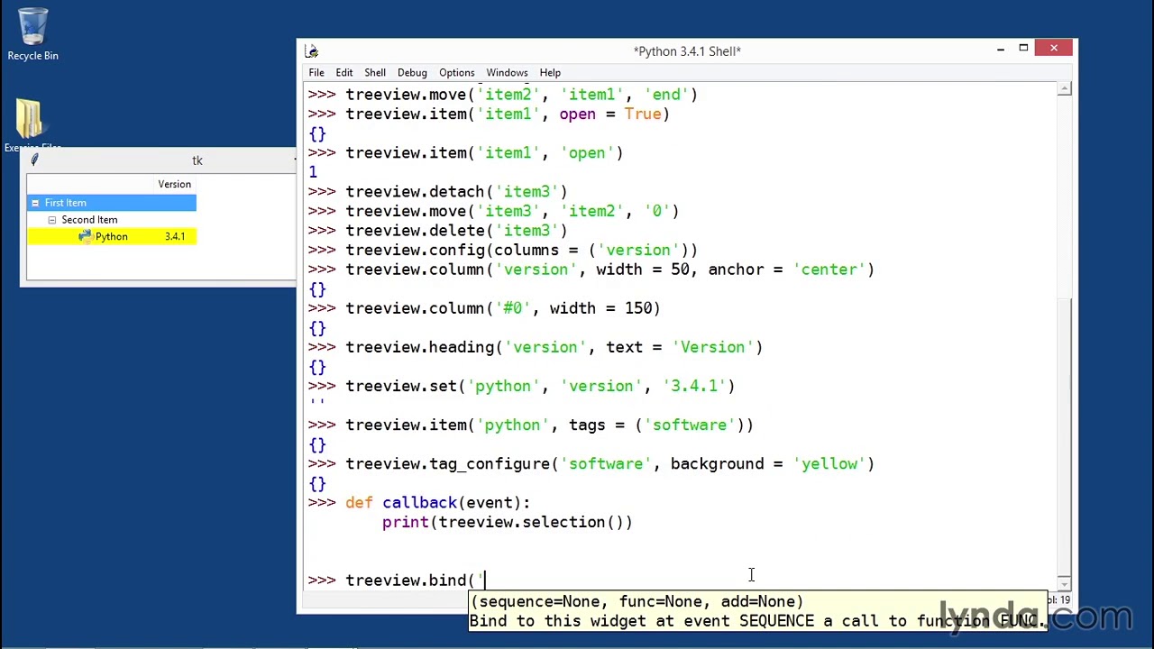Screen dimensions: 1154x649
Task: Select the Second Item row
Action: click(x=112, y=220)
